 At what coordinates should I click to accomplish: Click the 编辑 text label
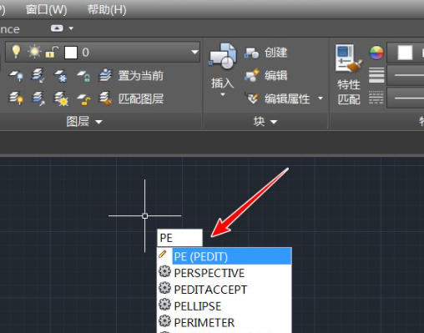275,75
